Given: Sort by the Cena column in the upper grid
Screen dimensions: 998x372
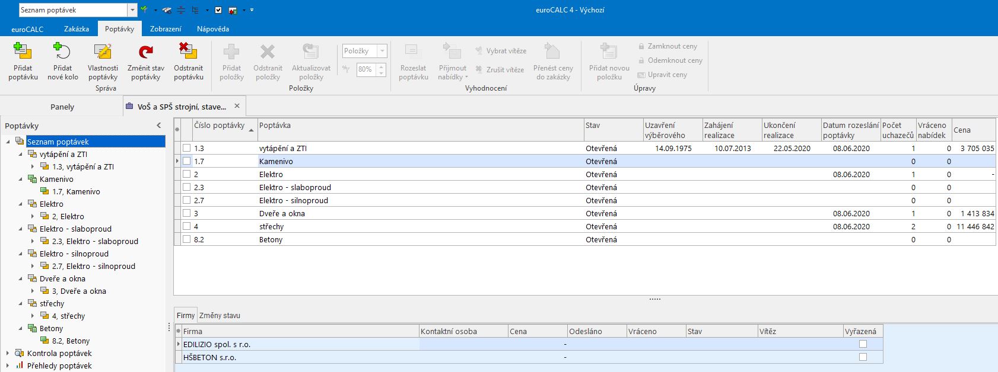Looking at the screenshot, I should point(974,130).
